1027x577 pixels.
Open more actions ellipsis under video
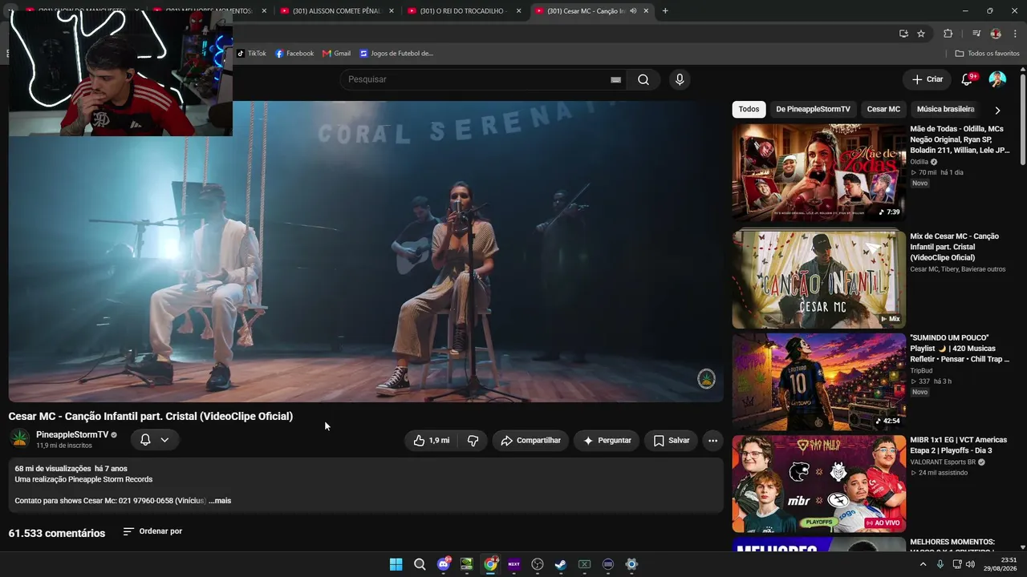(712, 440)
